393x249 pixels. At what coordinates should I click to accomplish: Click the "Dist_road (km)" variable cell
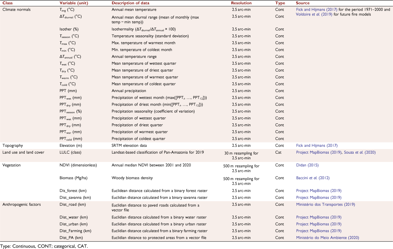pyautogui.click(x=73, y=204)
